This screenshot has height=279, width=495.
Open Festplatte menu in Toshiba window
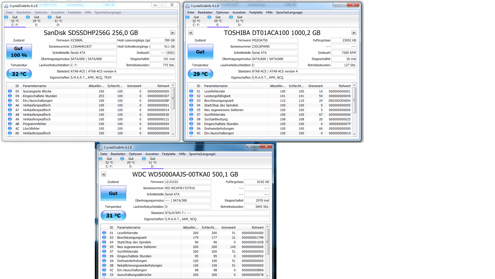coord(256,12)
